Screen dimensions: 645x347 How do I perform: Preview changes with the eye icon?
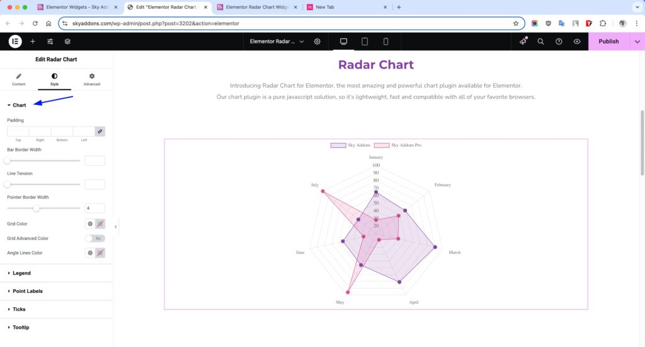pos(577,42)
